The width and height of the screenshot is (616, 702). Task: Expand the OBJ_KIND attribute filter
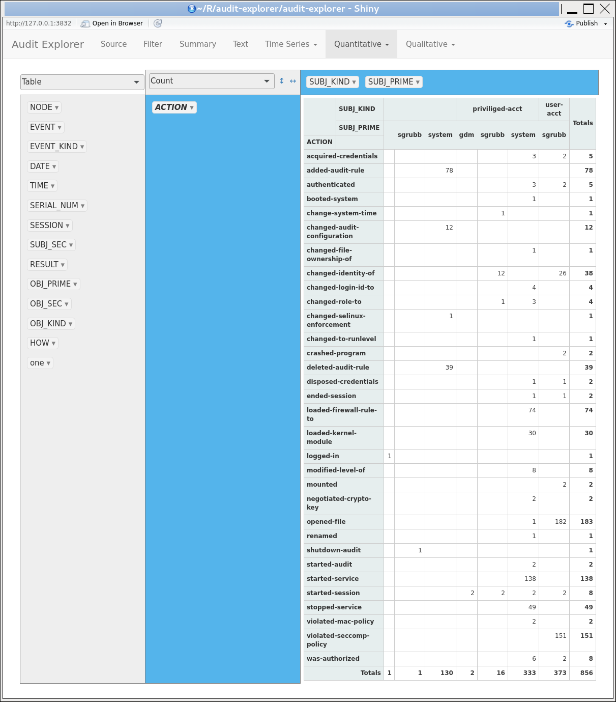click(x=70, y=324)
